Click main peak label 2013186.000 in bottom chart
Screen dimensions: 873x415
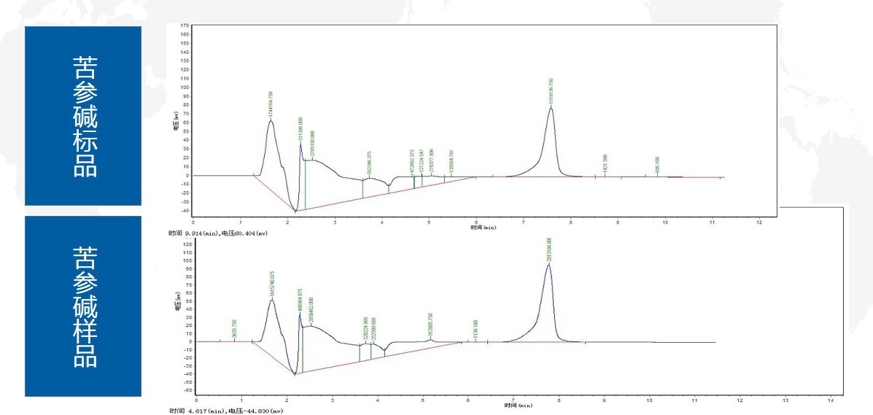click(549, 250)
